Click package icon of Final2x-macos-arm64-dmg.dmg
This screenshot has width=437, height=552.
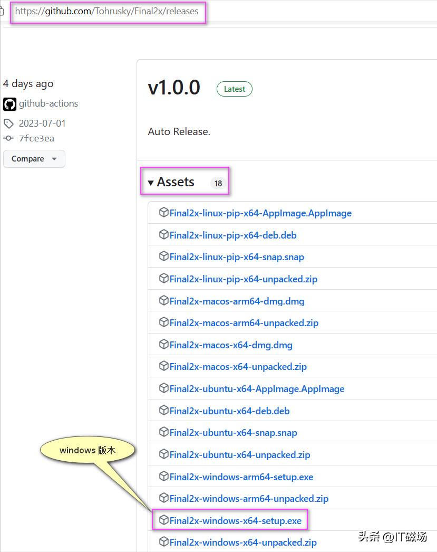click(x=163, y=301)
